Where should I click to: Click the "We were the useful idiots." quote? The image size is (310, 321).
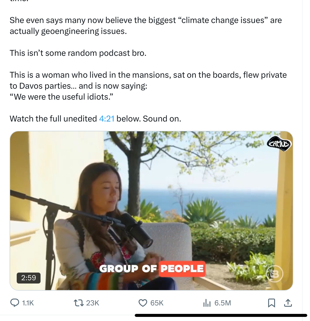click(62, 97)
